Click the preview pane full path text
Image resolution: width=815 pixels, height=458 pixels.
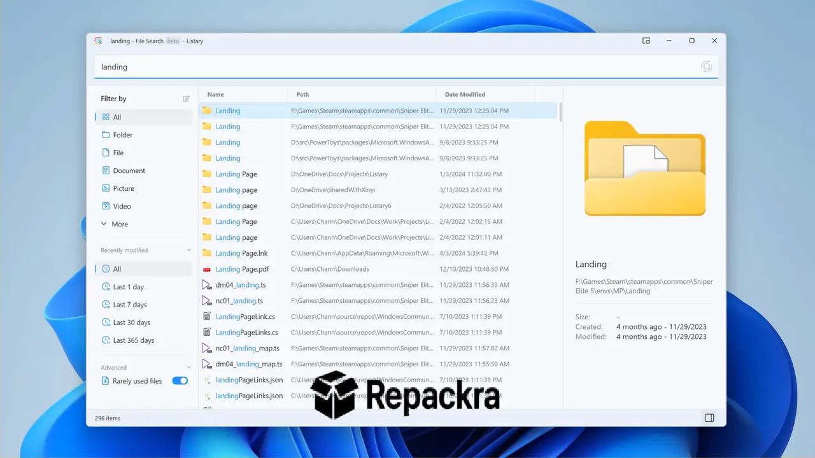(644, 286)
